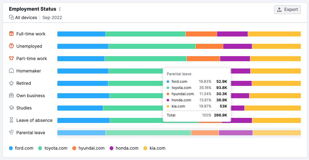The image size is (309, 160).
Task: Click the Leave of absence label
Action: [x=34, y=120]
